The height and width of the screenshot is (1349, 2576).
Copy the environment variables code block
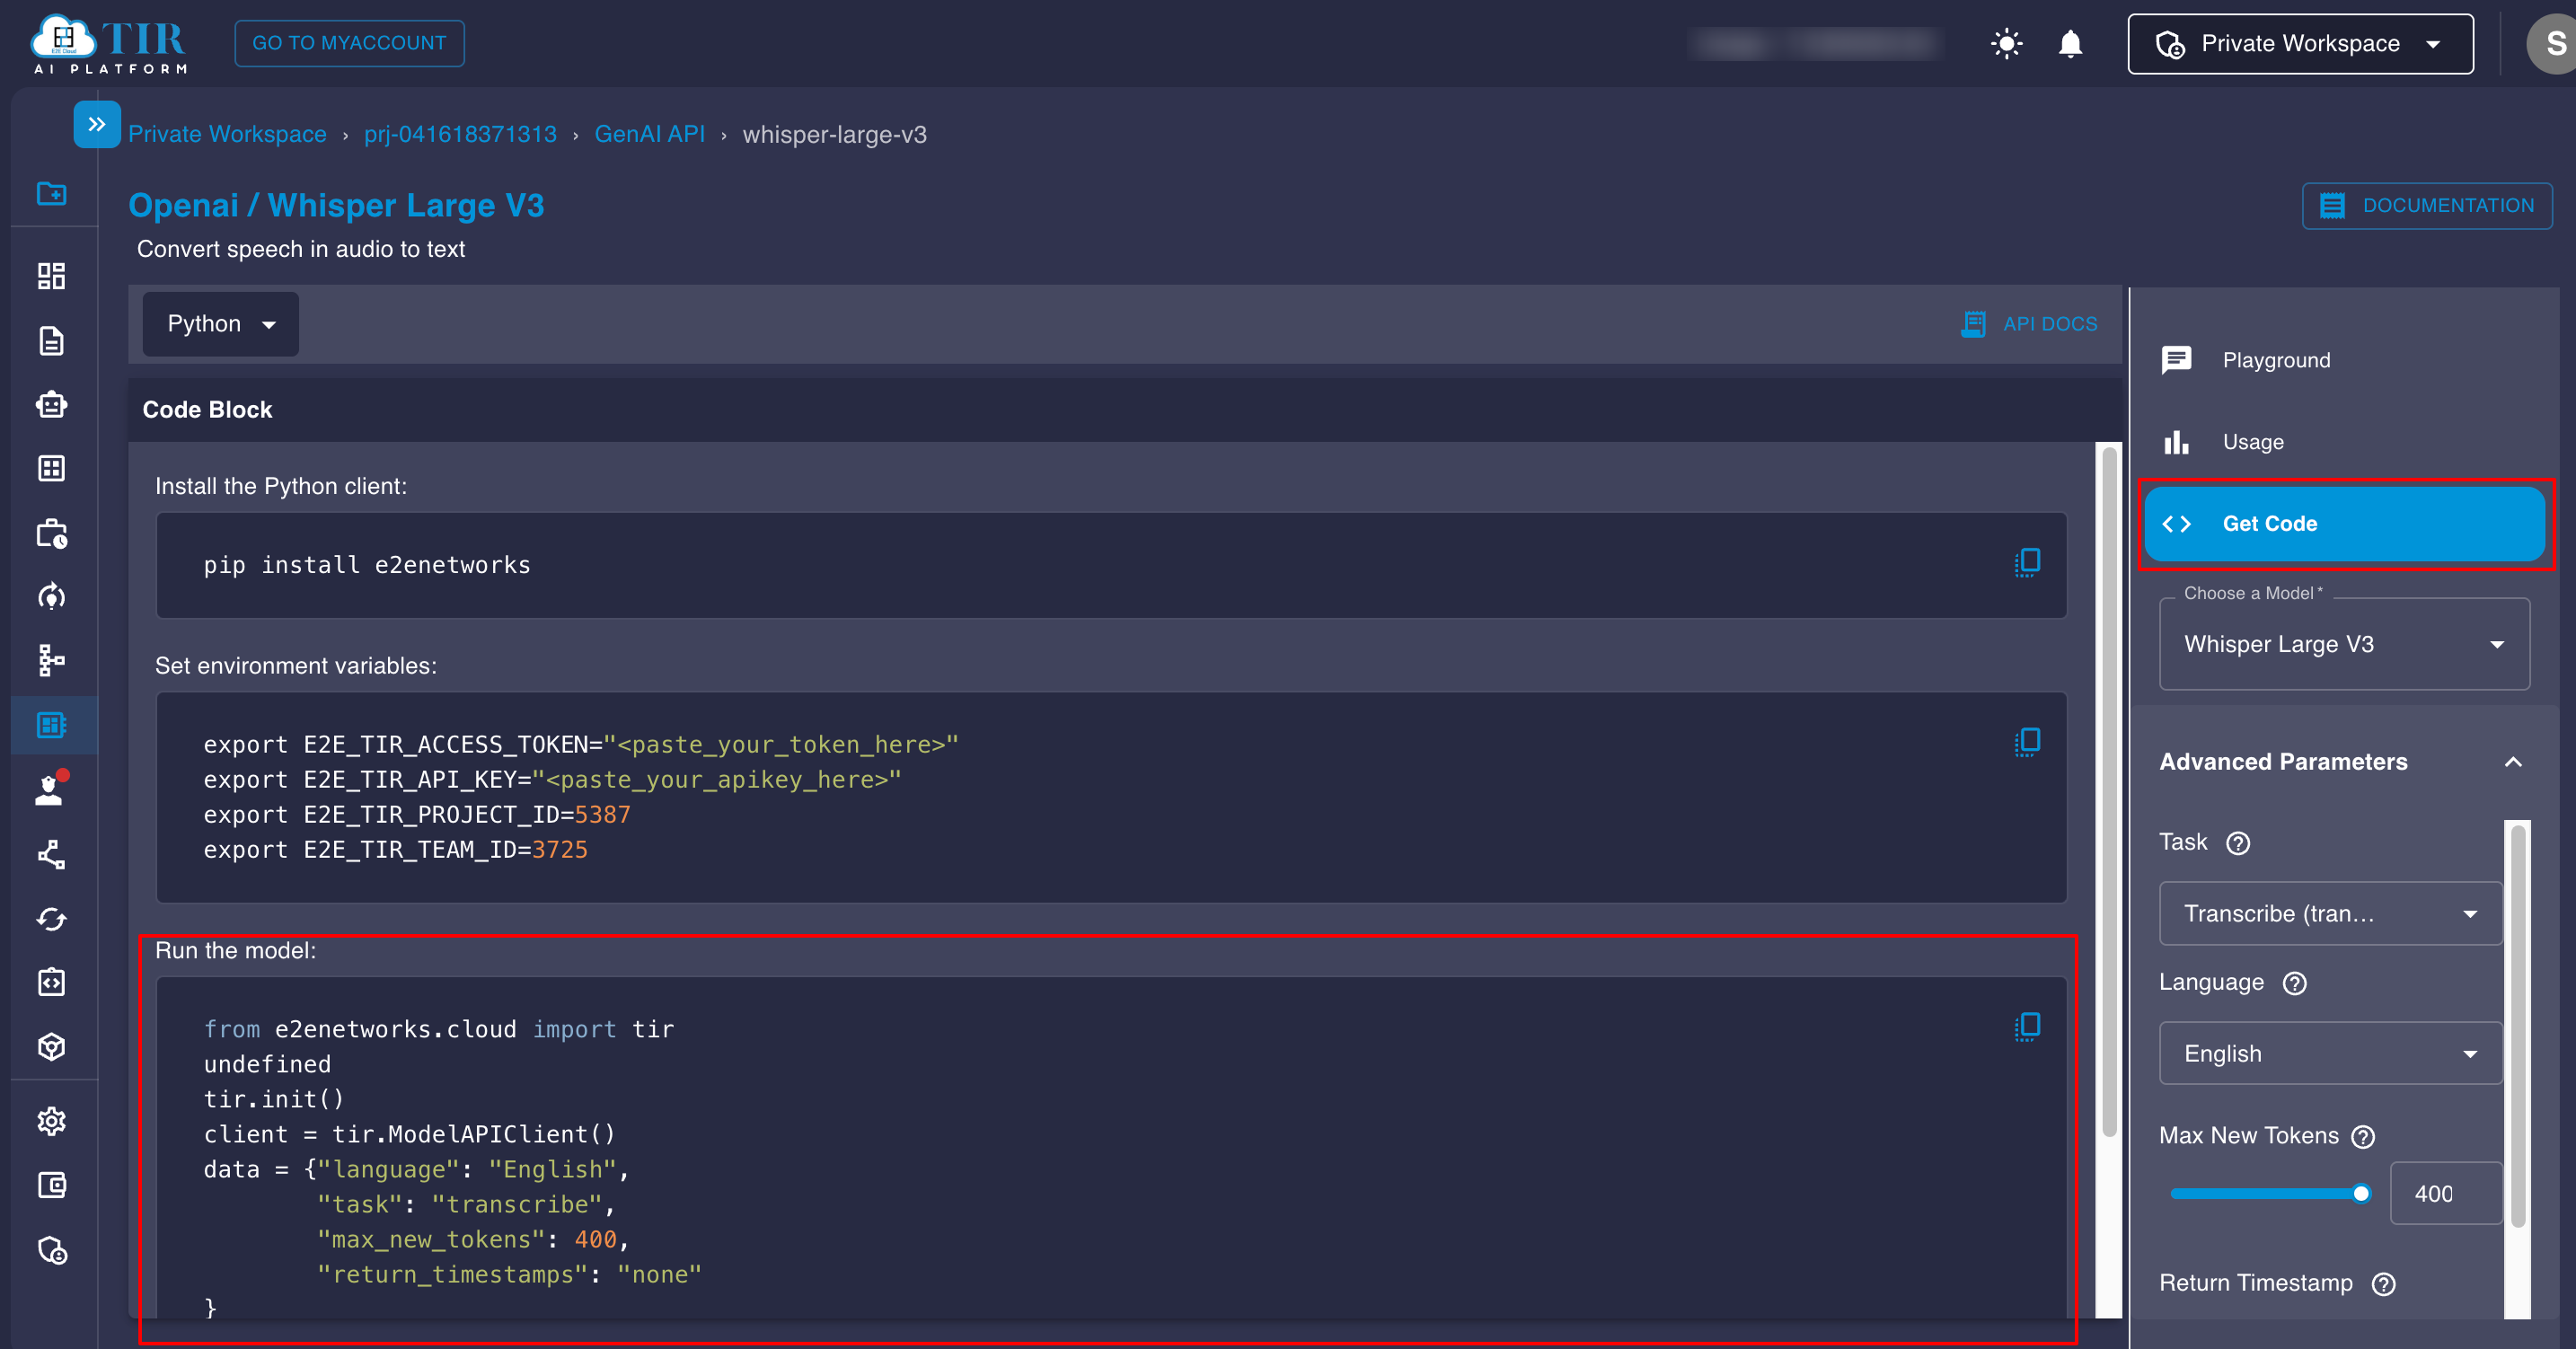[2027, 742]
